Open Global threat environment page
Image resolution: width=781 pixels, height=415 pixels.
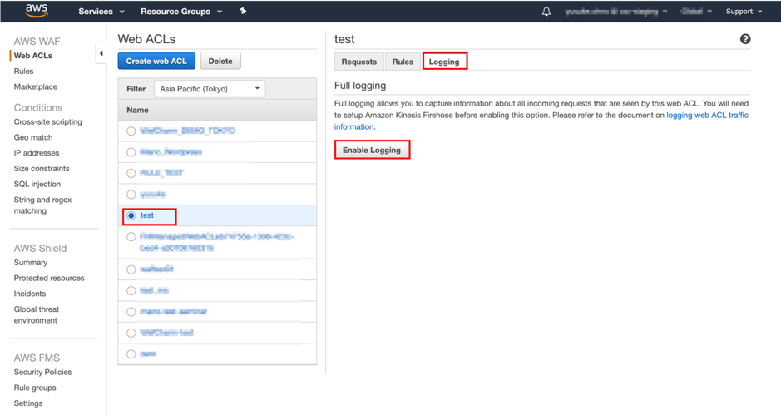(x=36, y=315)
